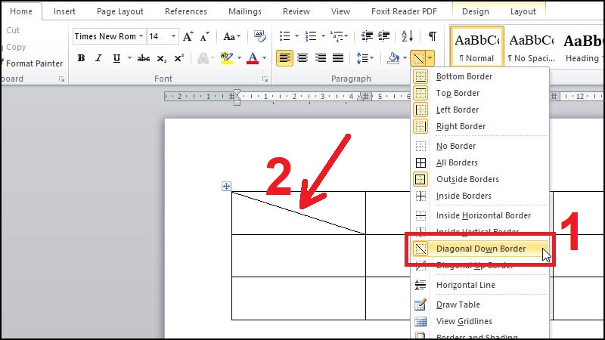Click Increase Indent icon
The width and height of the screenshot is (605, 340).
click(383, 36)
